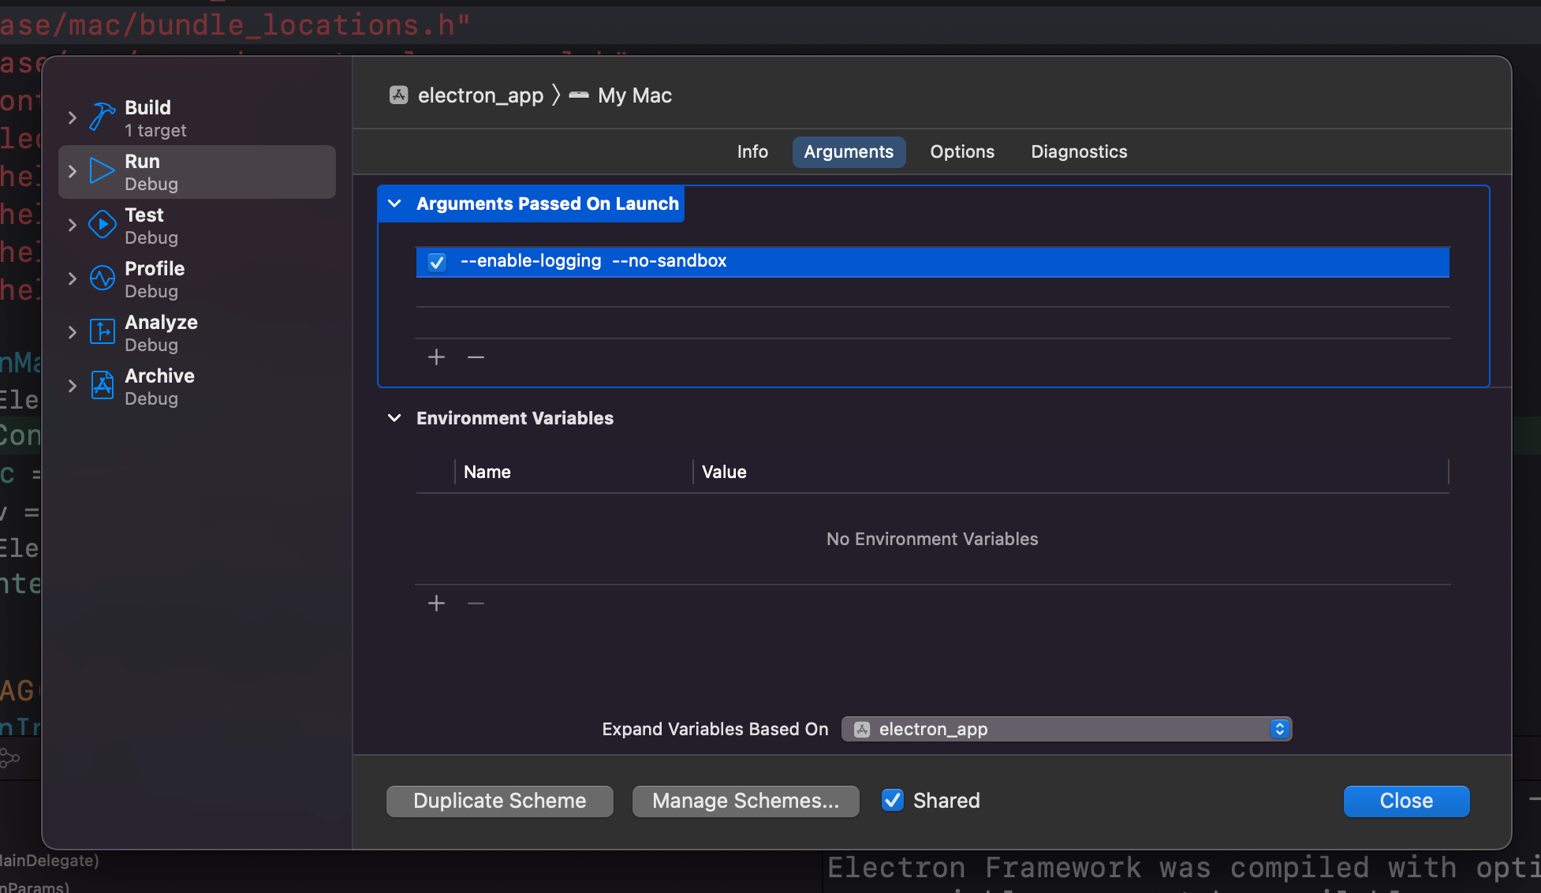Screen dimensions: 1541x893
Task: Click the Run play triangle icon
Action: pos(102,170)
